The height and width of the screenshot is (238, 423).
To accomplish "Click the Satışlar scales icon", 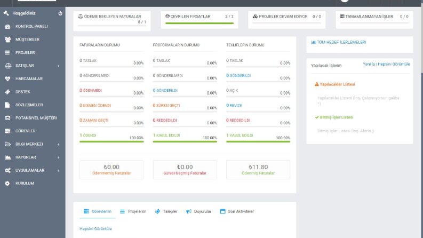I will pyautogui.click(x=8, y=66).
